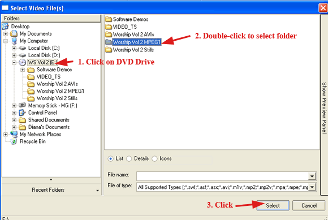Select the 'Worship Vol 2 AVIs' list label
Image resolution: width=328 pixels, height=220 pixels.
(133, 34)
